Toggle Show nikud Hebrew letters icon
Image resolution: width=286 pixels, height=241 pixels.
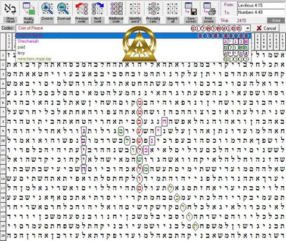point(10,9)
